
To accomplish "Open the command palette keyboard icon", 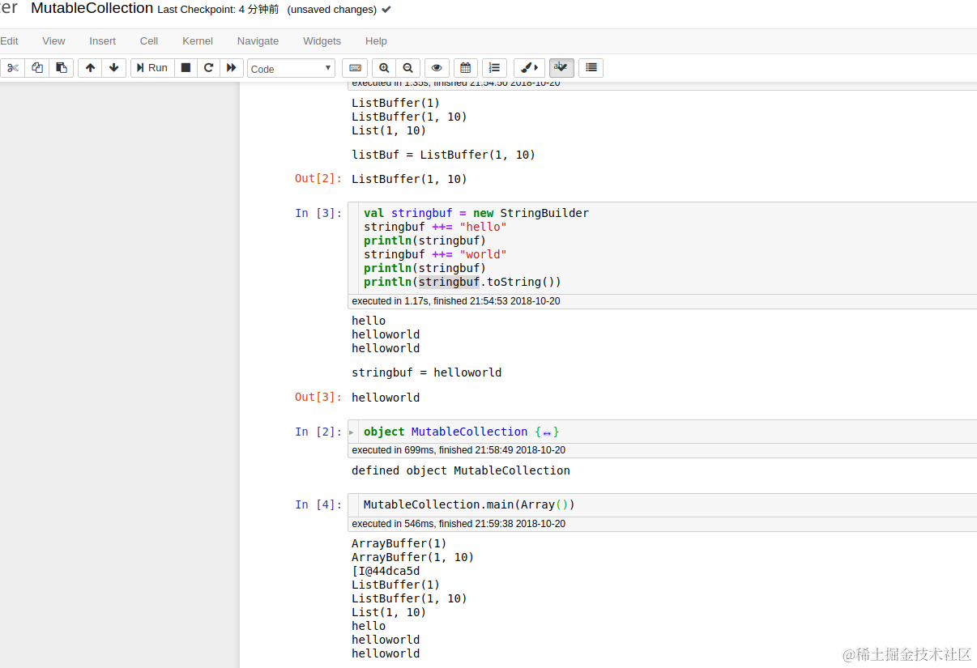I will click(x=354, y=67).
